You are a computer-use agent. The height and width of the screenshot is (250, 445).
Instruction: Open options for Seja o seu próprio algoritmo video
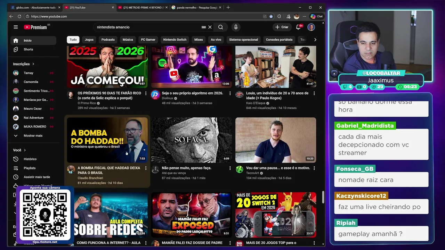[230, 93]
